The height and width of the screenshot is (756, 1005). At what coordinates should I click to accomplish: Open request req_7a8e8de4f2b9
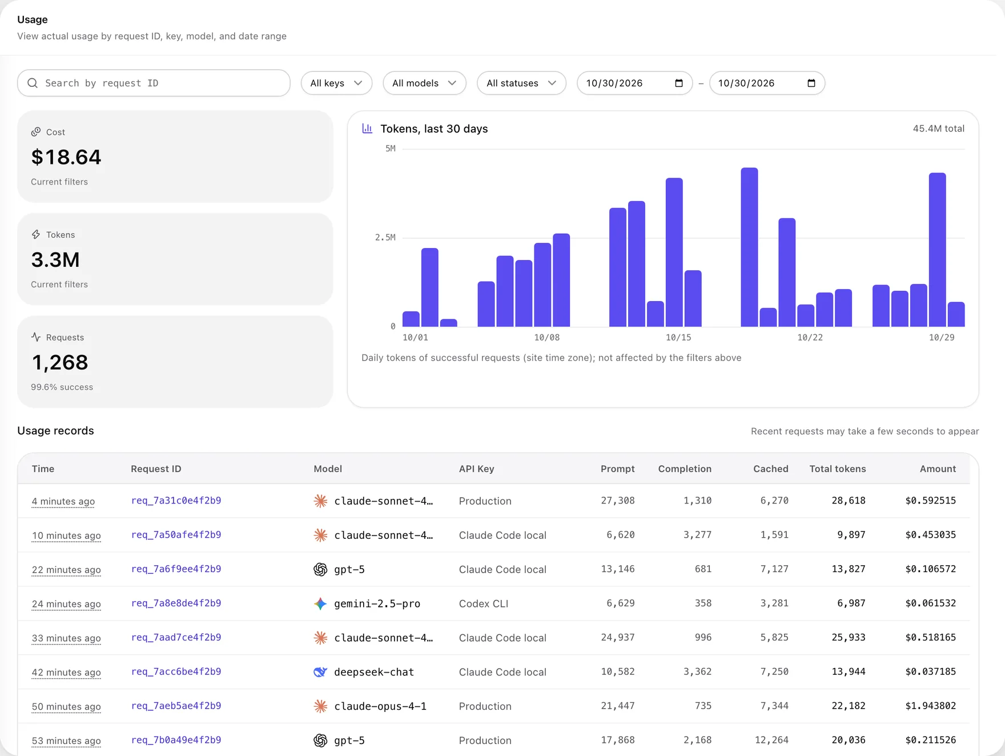pos(176,603)
